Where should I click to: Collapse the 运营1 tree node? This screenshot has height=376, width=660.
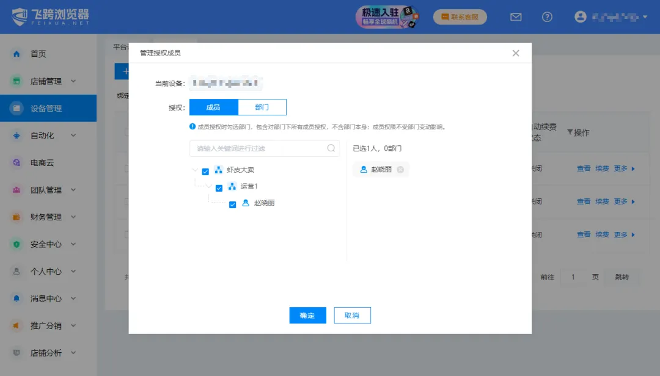[x=209, y=186]
